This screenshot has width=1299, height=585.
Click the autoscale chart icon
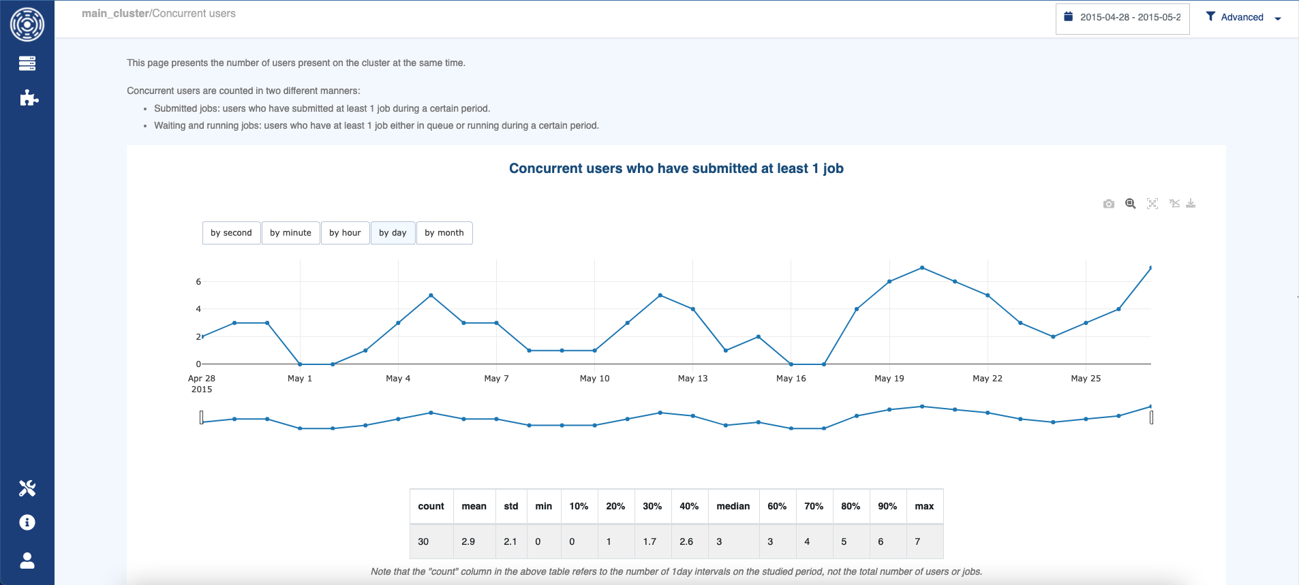point(1152,204)
